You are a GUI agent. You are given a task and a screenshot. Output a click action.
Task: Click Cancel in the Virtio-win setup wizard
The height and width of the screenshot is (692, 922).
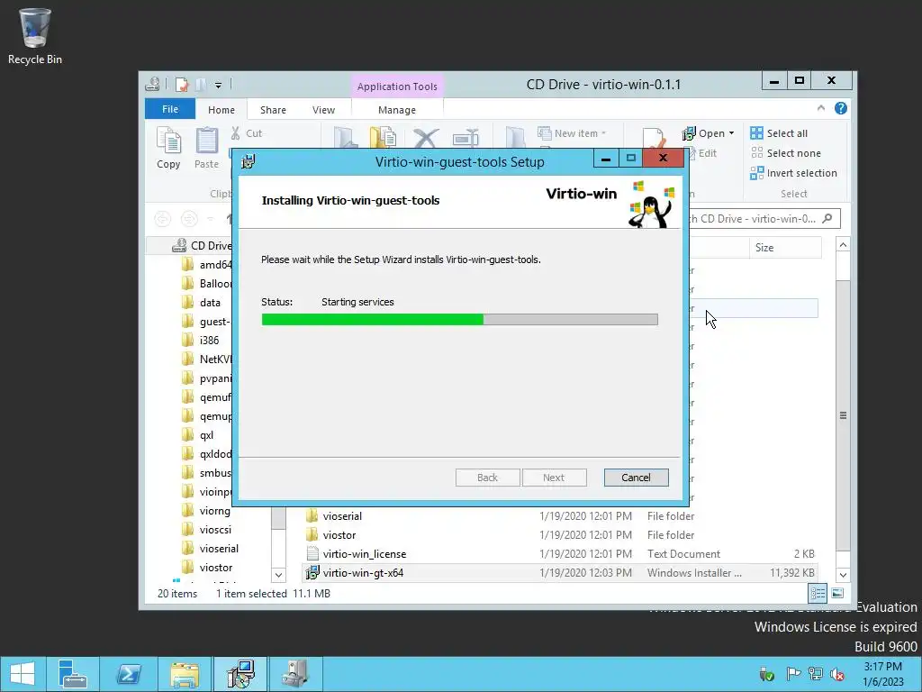click(x=636, y=478)
